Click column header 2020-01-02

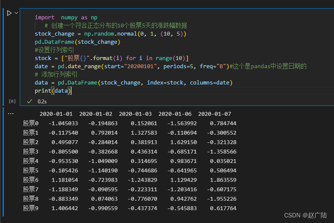[96, 114]
